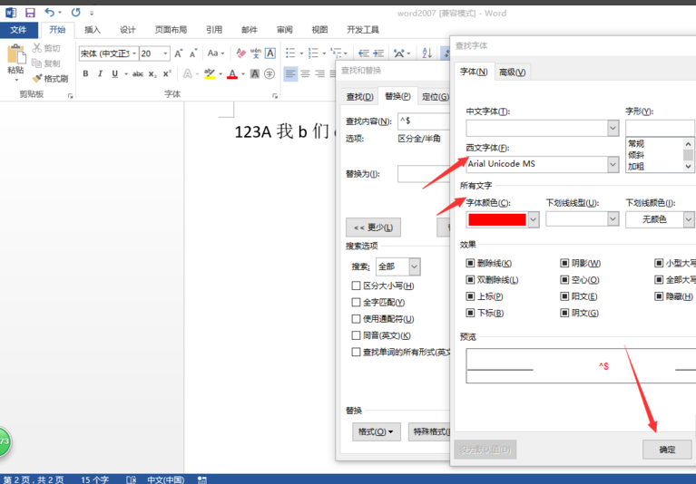Increase font size with Grow Font icon
This screenshot has height=484, width=696.
click(179, 53)
